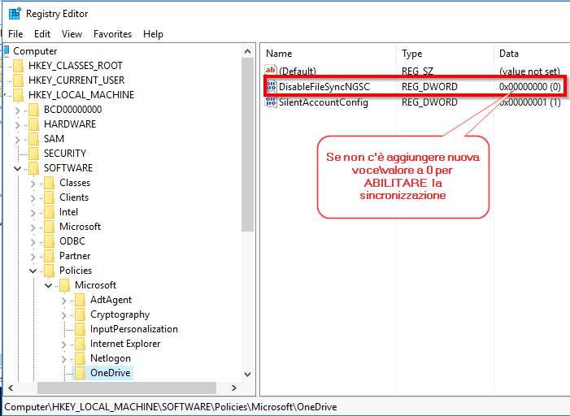Select the DisableFileSyncNGSC value name
Image resolution: width=570 pixels, height=416 pixels.
pyautogui.click(x=324, y=87)
